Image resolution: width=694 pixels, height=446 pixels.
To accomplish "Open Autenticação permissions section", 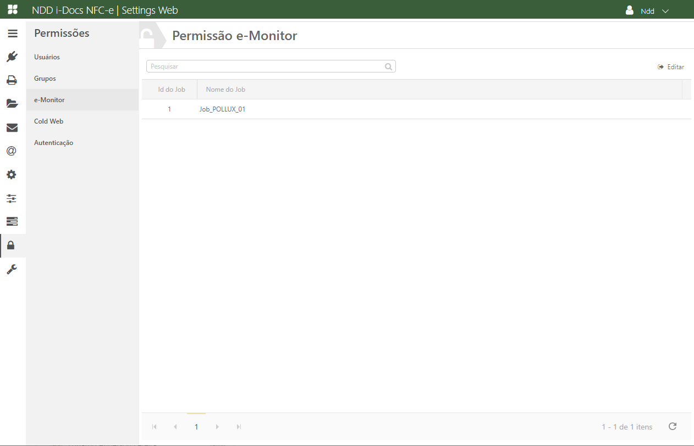I will pyautogui.click(x=82, y=143).
